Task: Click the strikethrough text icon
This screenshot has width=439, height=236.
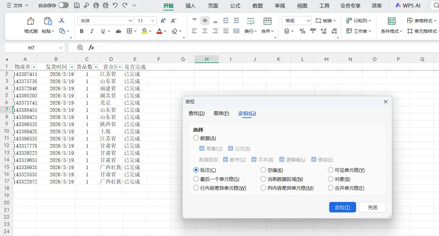Action: (x=118, y=31)
